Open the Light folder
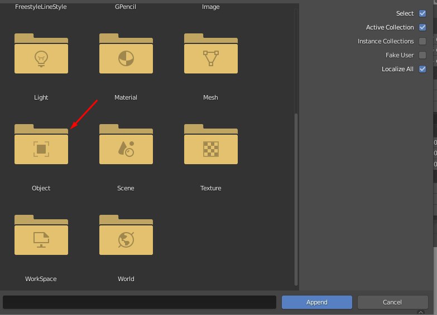Viewport: 437px width, 315px height. tap(41, 53)
